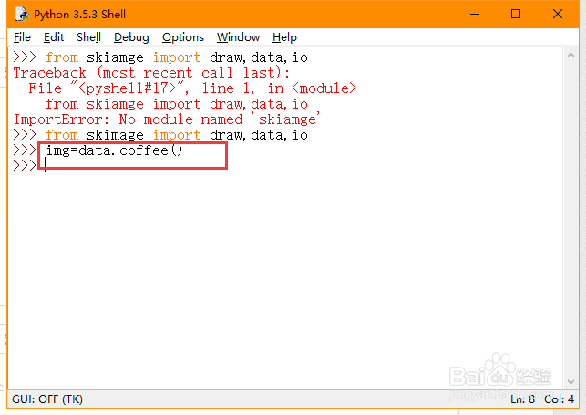Open the Help menu
This screenshot has width=586, height=415.
284,37
